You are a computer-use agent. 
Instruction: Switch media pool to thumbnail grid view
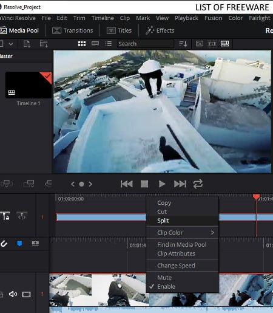click(x=82, y=44)
